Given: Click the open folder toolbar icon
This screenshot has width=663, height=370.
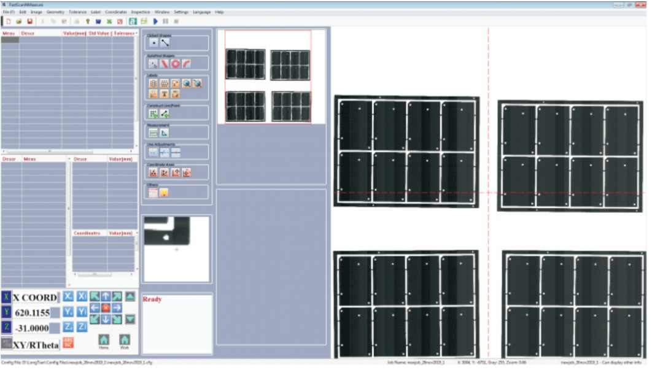Looking at the screenshot, I should (x=19, y=21).
